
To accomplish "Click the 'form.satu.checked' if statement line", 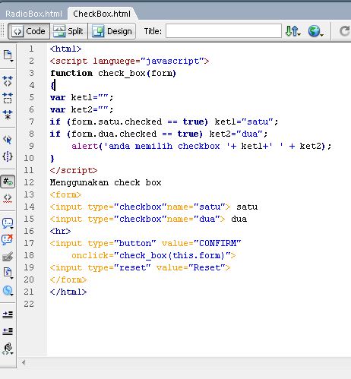I will click(164, 122).
